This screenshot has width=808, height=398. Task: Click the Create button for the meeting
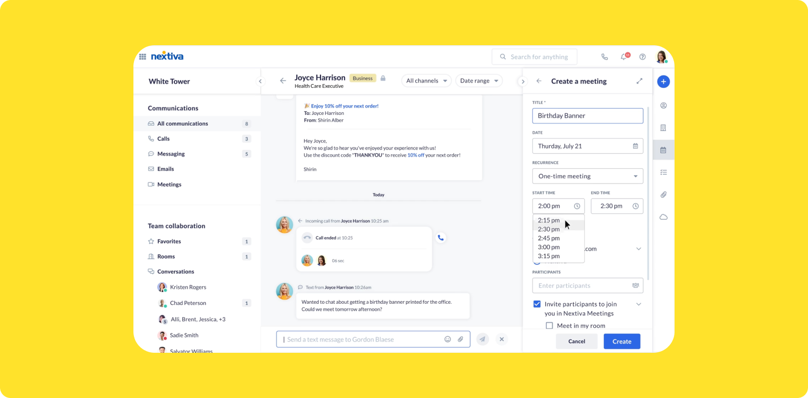tap(621, 341)
